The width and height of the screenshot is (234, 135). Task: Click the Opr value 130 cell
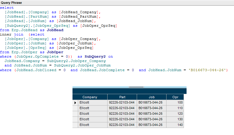click(x=175, y=119)
